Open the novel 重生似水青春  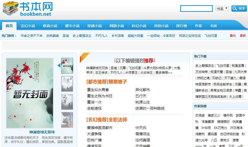[98, 90]
